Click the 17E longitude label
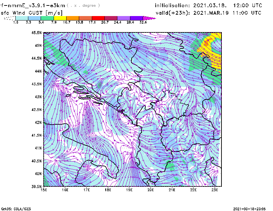 point(87,190)
